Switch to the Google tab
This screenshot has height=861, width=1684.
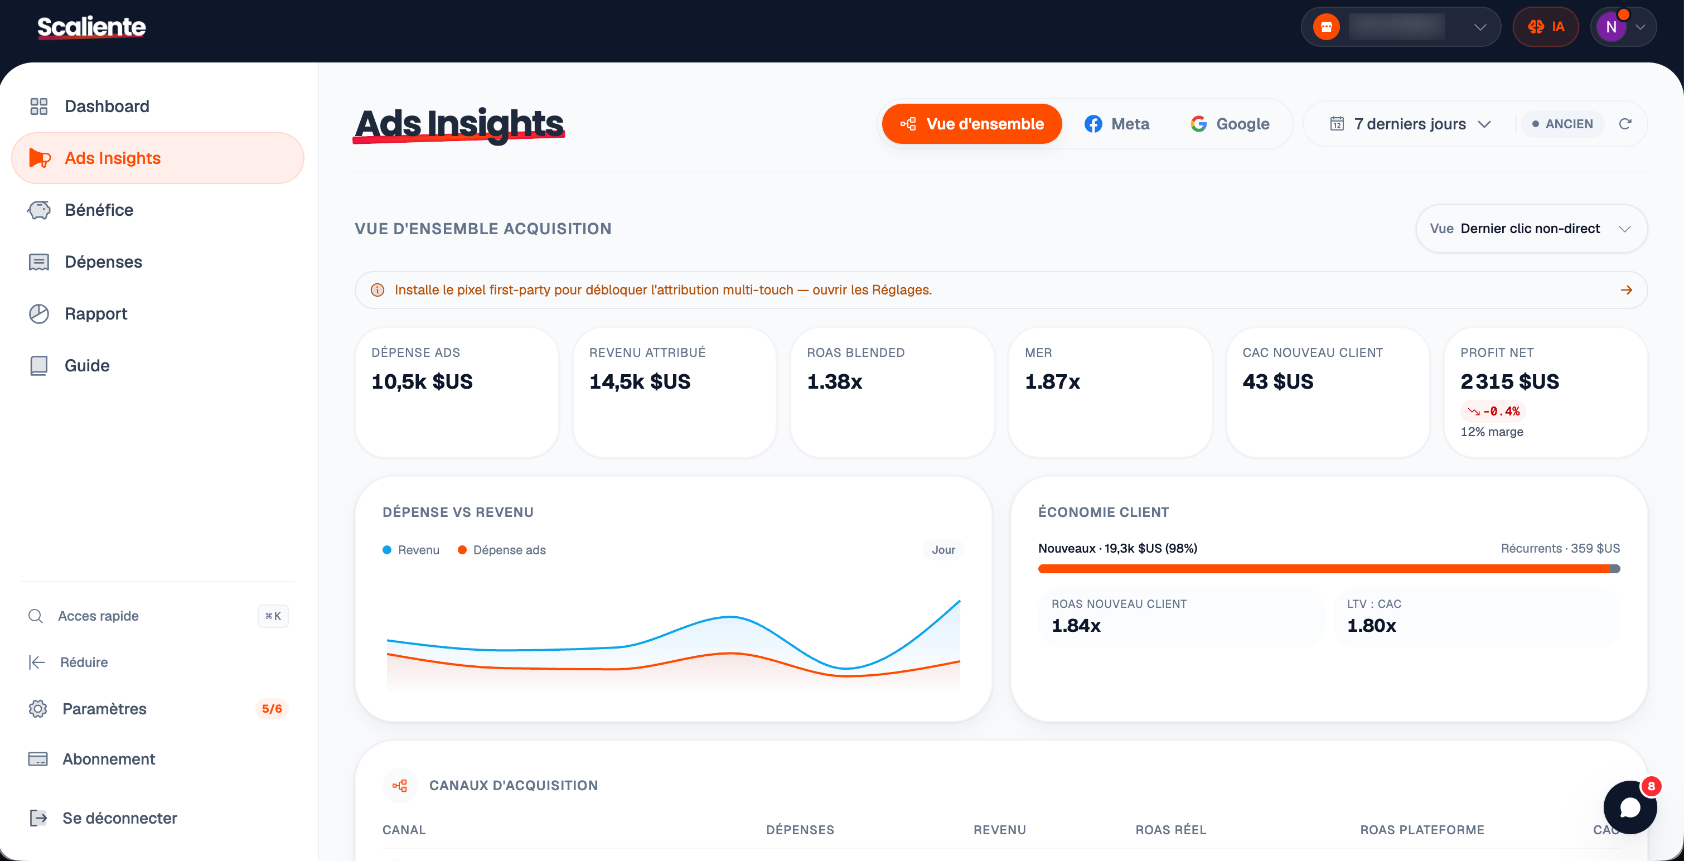(x=1230, y=124)
